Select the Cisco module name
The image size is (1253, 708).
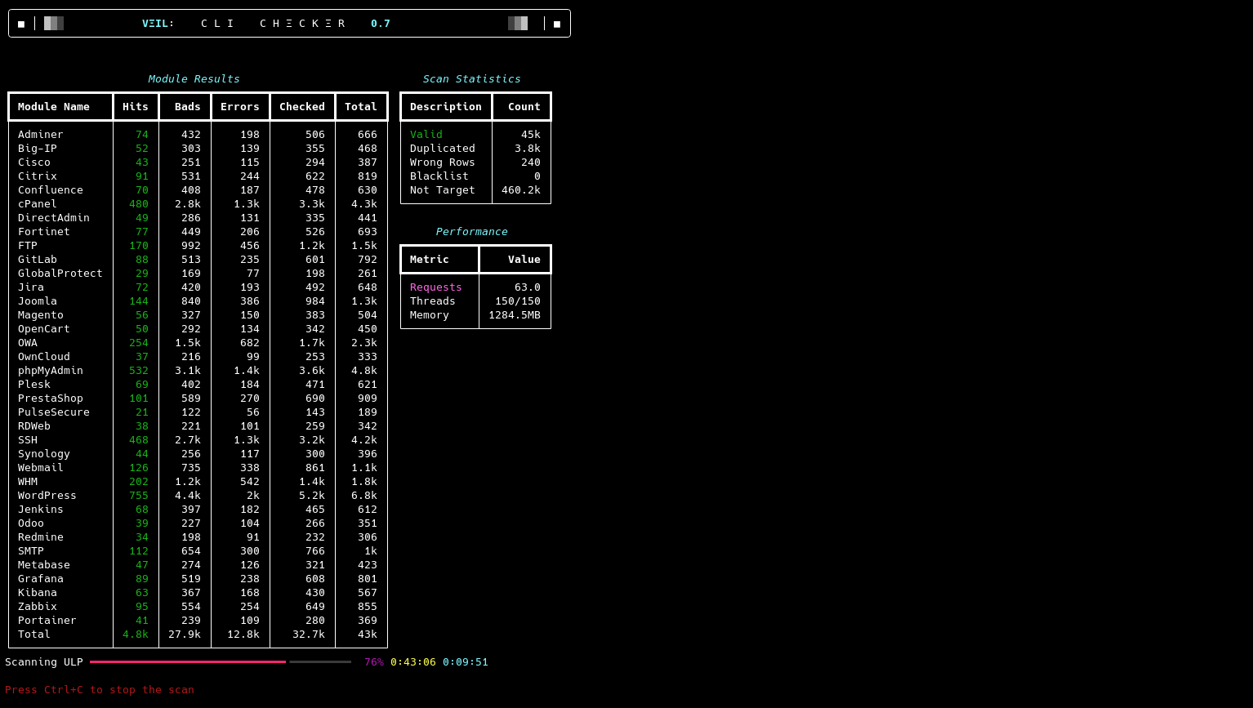tap(34, 163)
